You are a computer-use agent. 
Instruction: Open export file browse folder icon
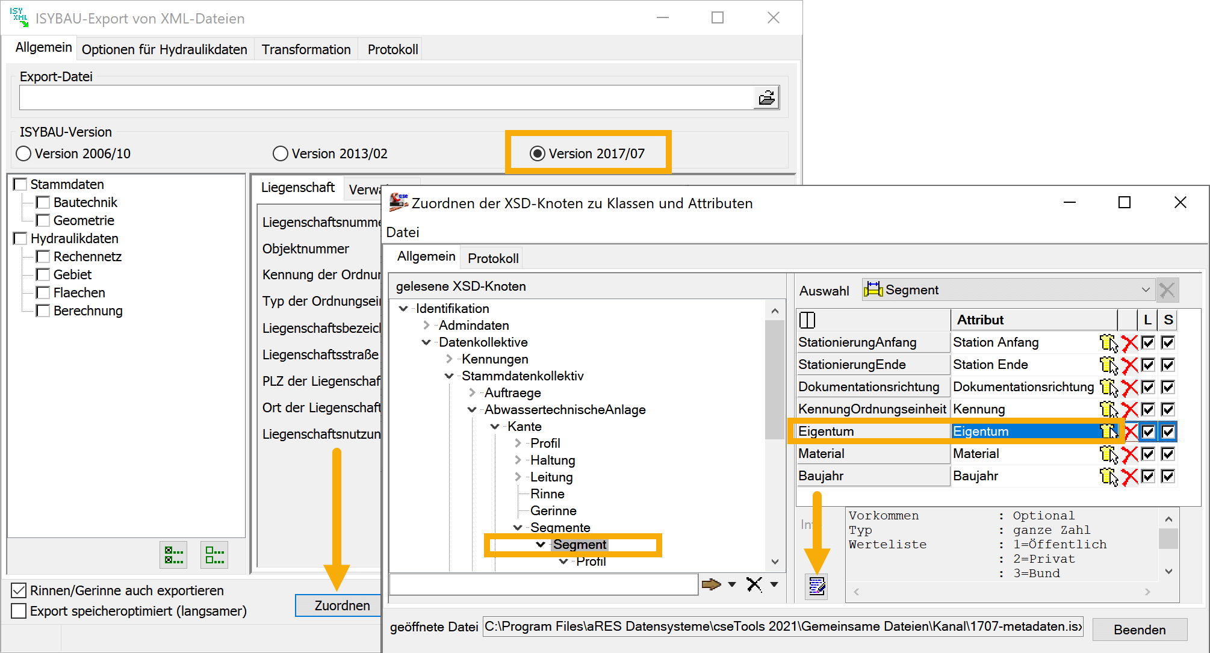766,97
